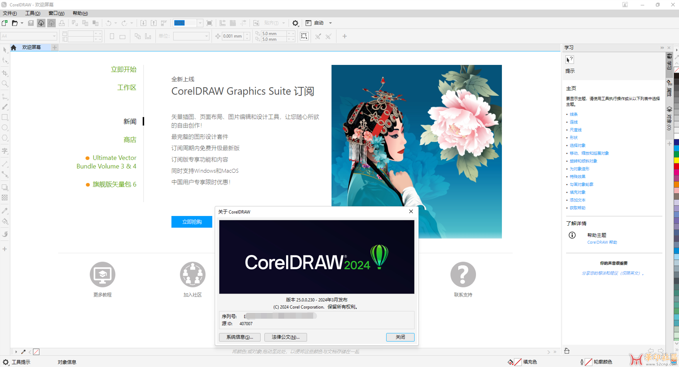The height and width of the screenshot is (367, 679).
Task: Select 立即开始 in welcome sidebar
Action: pyautogui.click(x=124, y=70)
